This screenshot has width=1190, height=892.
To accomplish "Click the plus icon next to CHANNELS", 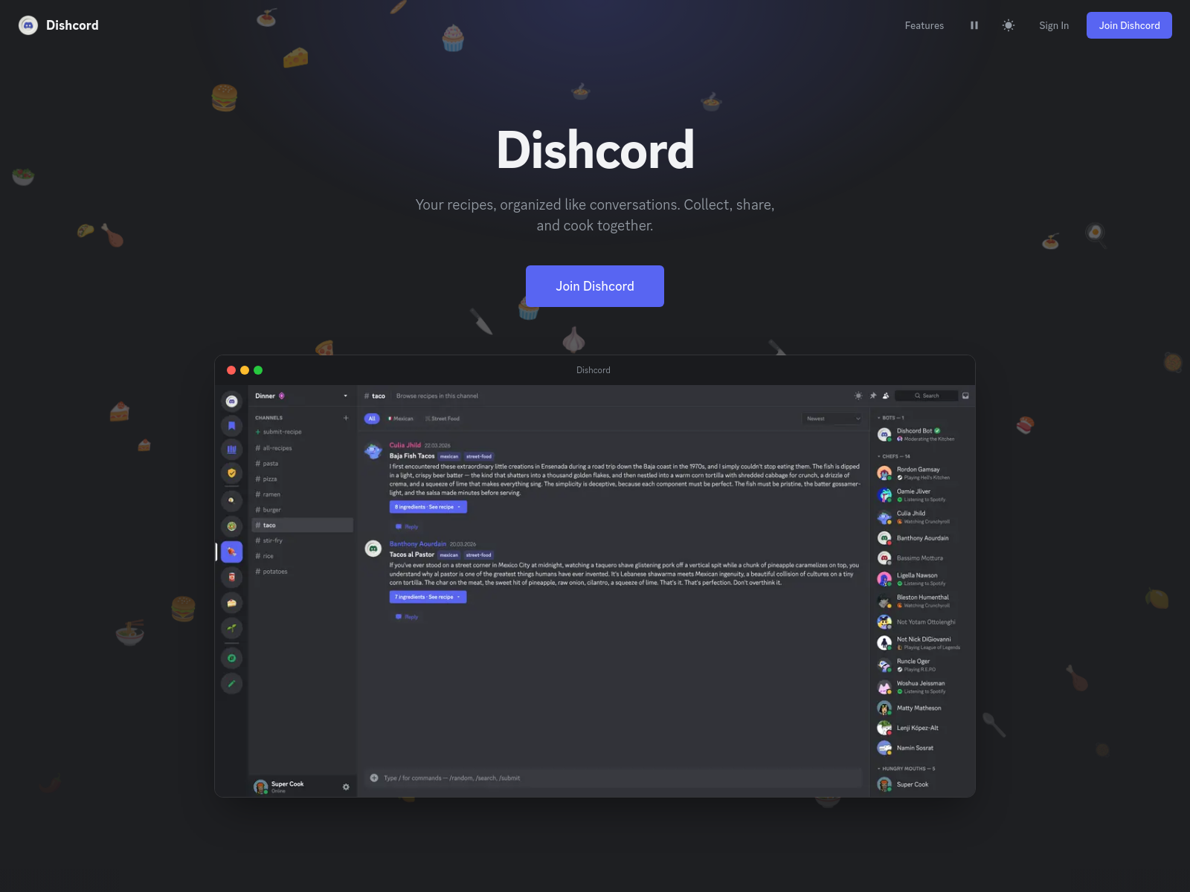I will point(346,418).
